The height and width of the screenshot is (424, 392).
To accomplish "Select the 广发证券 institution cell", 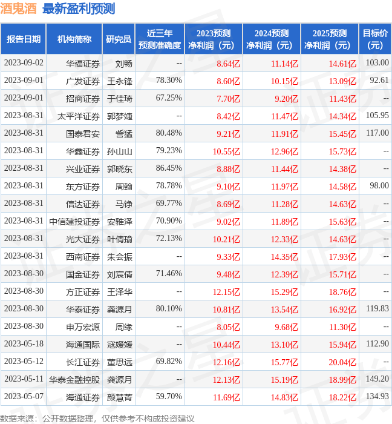I will point(83,81).
